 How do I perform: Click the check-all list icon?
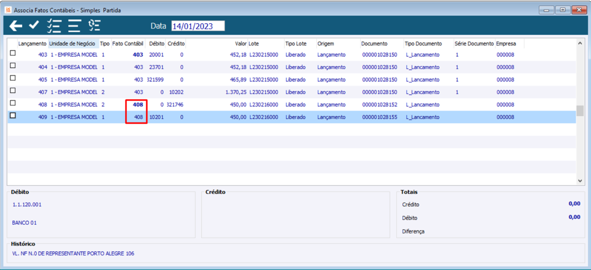pos(54,26)
